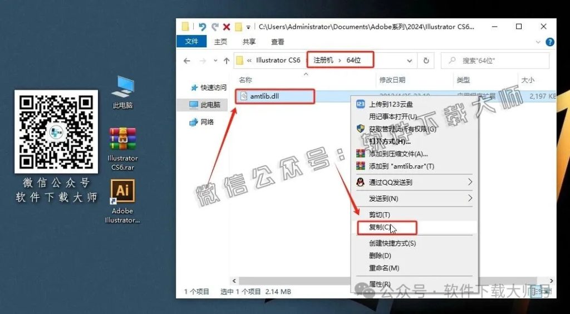Click the 此电脑 desktop icon
This screenshot has width=570, height=314.
(x=123, y=92)
